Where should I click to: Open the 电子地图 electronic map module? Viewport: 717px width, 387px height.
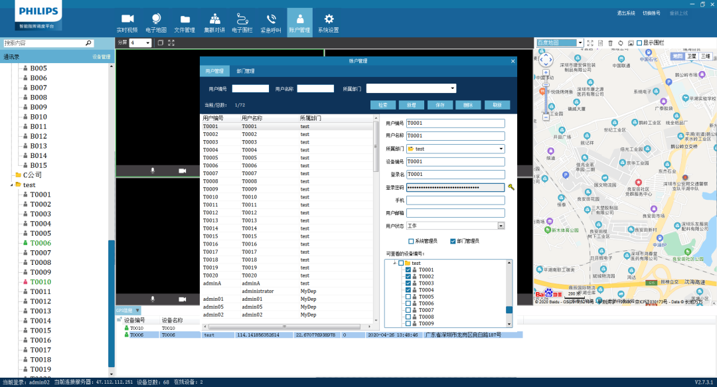point(156,23)
